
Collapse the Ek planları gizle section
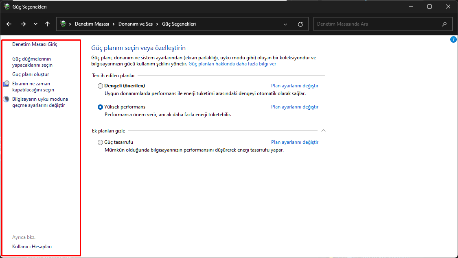click(x=324, y=130)
